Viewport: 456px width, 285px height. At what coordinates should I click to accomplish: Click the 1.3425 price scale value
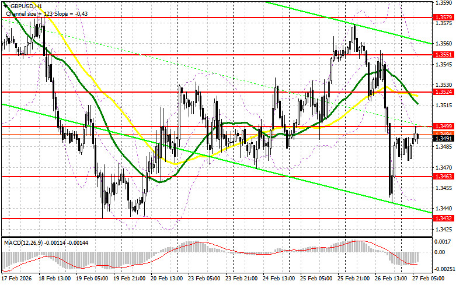click(443, 229)
